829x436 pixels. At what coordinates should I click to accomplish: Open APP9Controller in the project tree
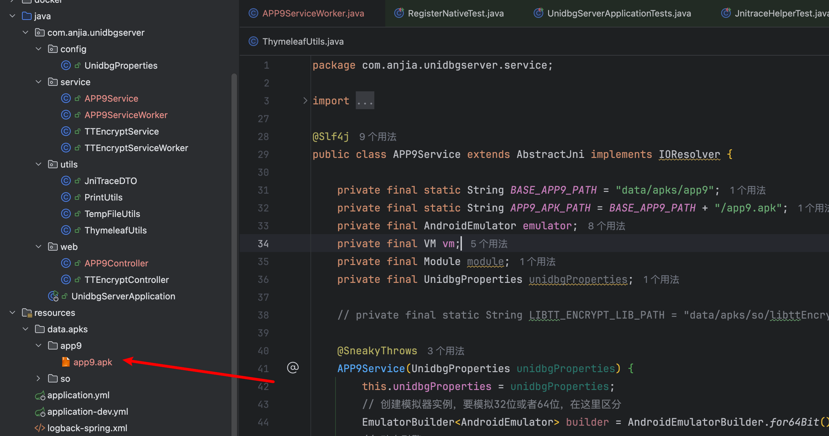coord(116,263)
